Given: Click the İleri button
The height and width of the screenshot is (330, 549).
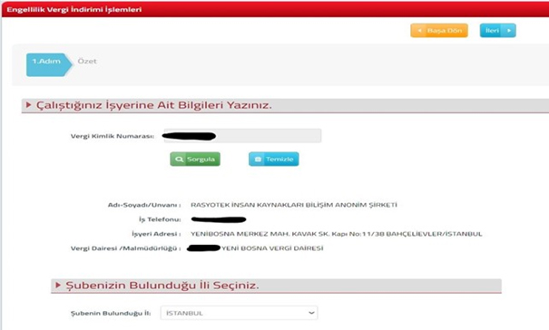Looking at the screenshot, I should 497,31.
